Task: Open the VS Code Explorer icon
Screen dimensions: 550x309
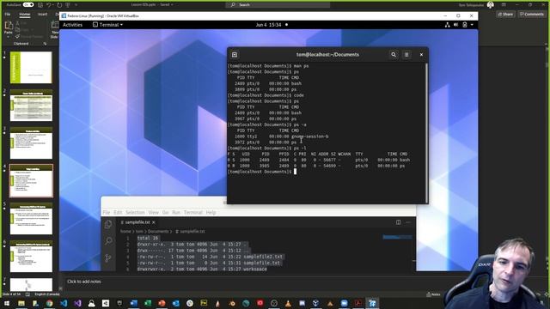Action: (x=108, y=224)
